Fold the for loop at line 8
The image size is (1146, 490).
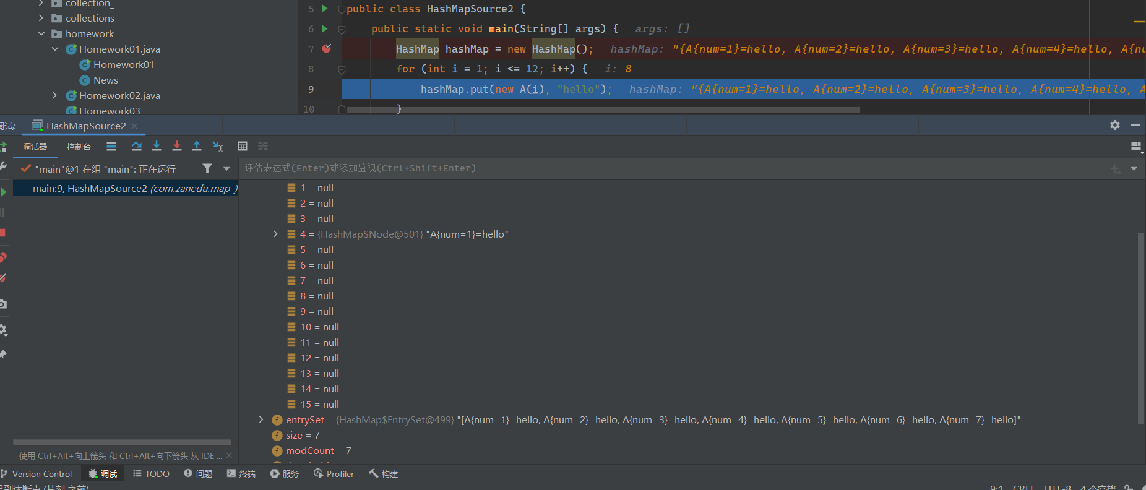(342, 69)
